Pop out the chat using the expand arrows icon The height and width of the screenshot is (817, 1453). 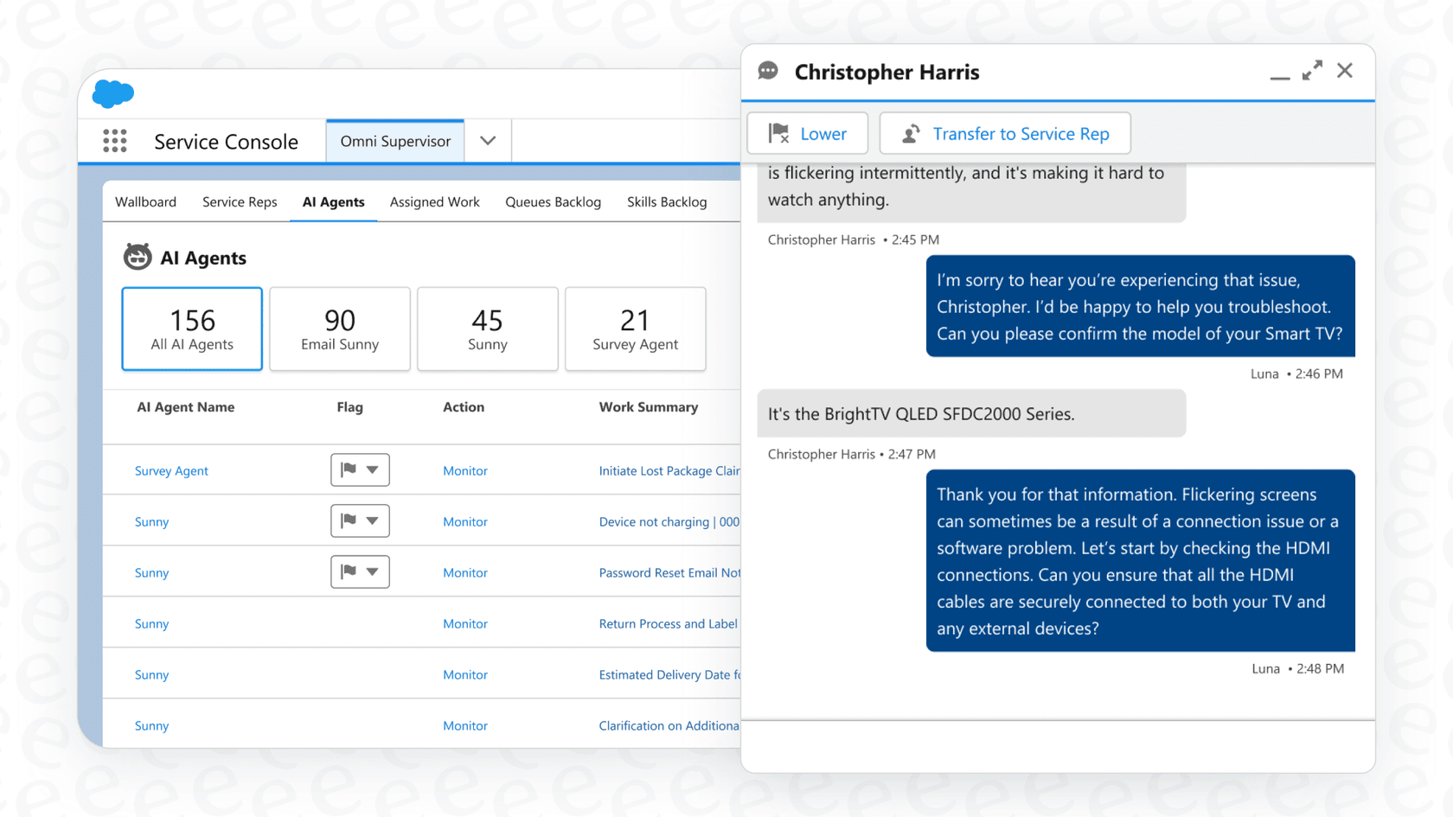[1312, 70]
